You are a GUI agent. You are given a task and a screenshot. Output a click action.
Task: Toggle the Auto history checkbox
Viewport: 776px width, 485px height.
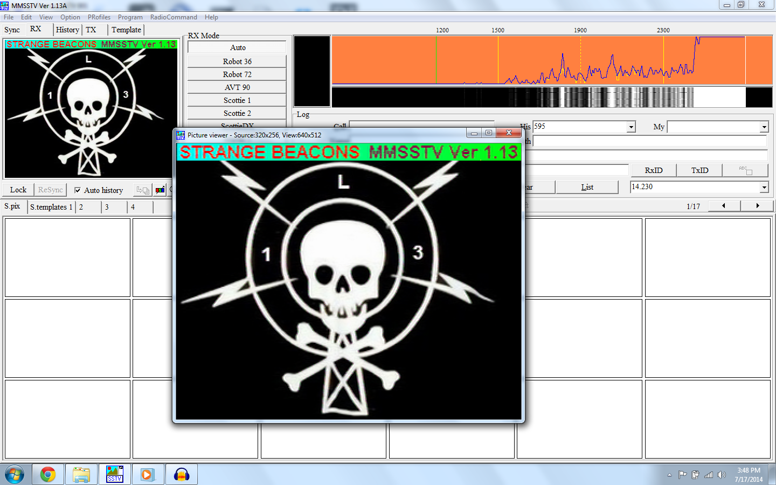click(x=78, y=190)
